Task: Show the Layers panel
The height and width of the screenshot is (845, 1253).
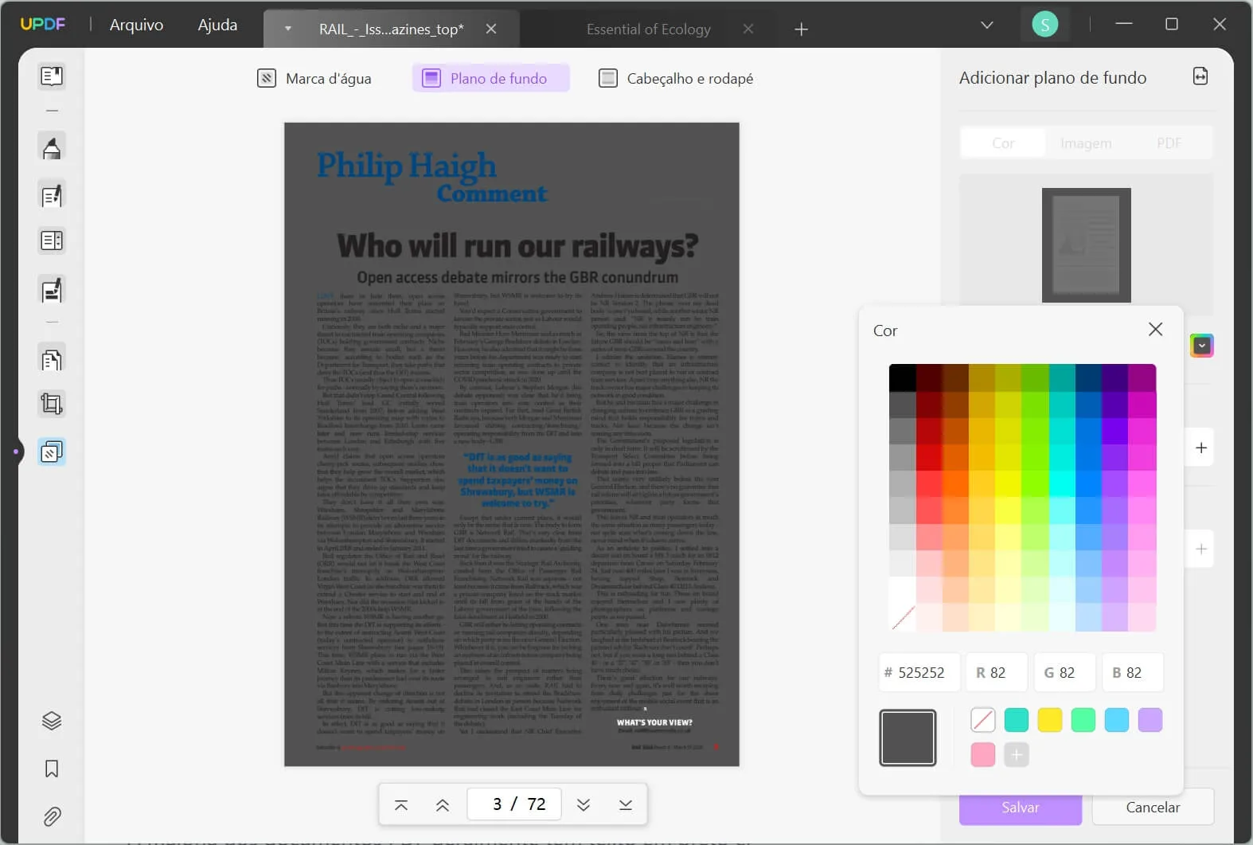Action: [x=52, y=721]
